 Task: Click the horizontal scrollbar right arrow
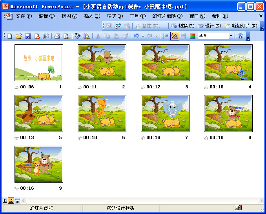[x=261, y=201]
